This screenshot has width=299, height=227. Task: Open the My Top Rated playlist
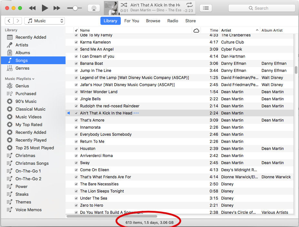pyautogui.click(x=33, y=124)
